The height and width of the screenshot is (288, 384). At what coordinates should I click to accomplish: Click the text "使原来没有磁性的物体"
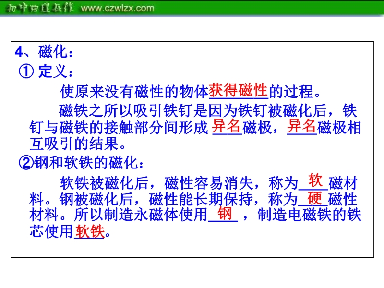(134, 91)
